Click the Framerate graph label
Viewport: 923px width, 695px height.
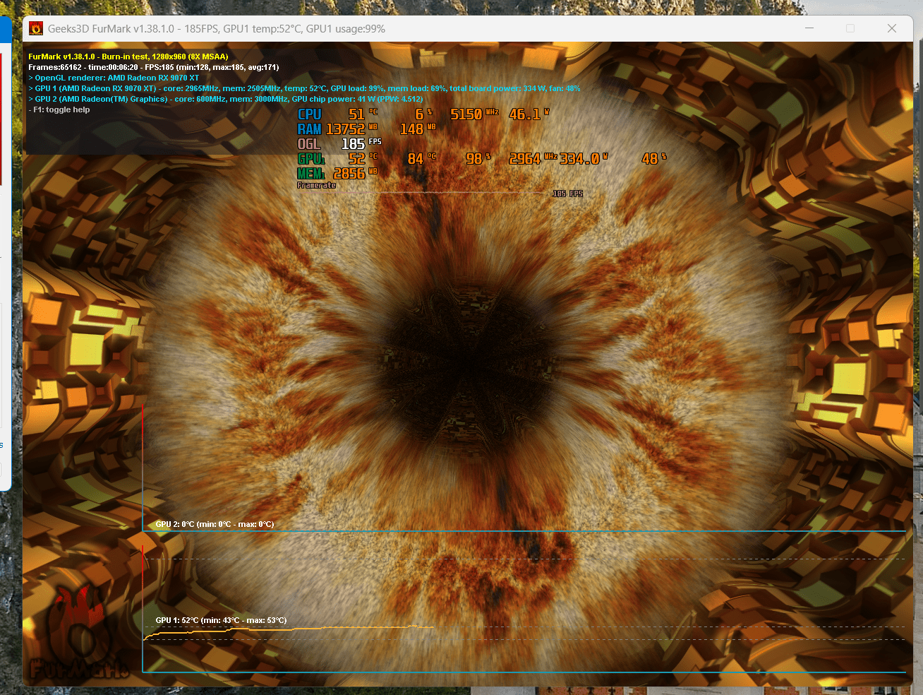[x=316, y=185]
